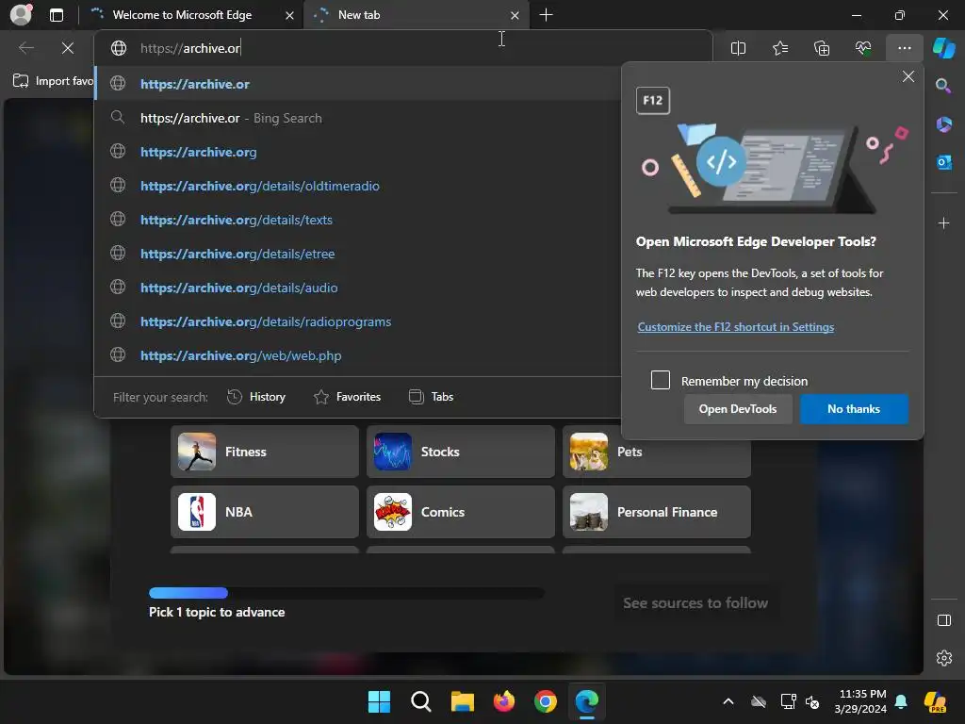Open the Copilot sidebar icon
This screenshot has height=724, width=965.
click(943, 48)
